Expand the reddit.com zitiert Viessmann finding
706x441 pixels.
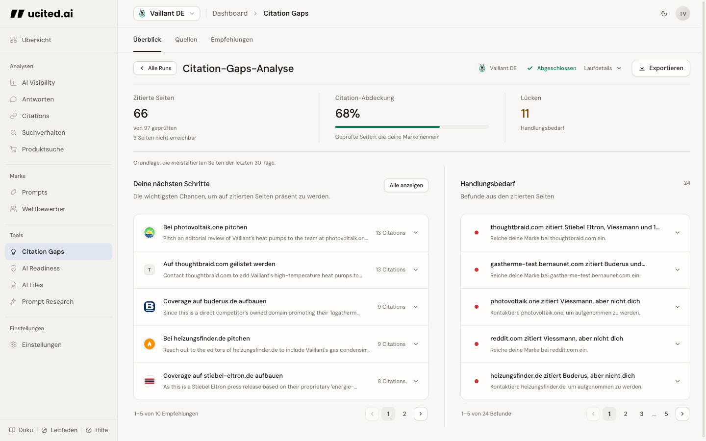pyautogui.click(x=575, y=344)
